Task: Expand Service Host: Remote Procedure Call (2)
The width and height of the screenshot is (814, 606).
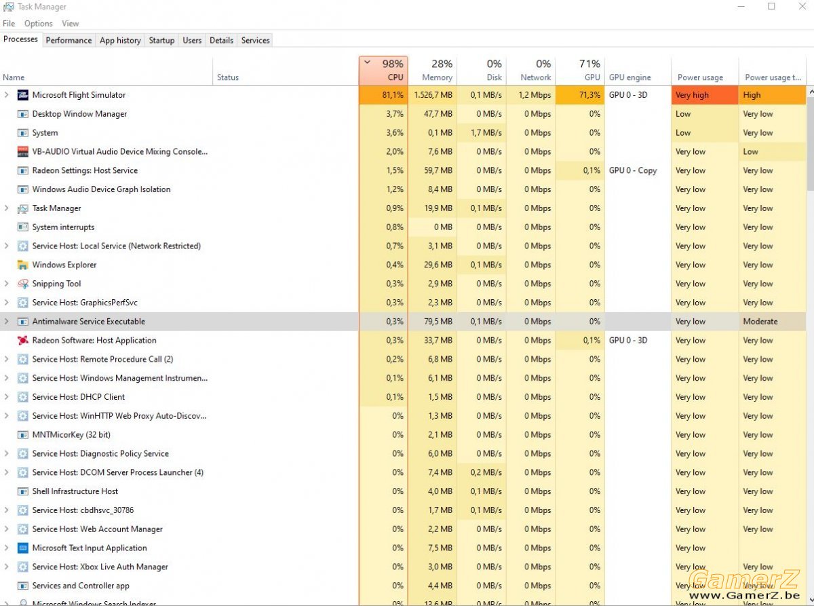Action: tap(6, 359)
